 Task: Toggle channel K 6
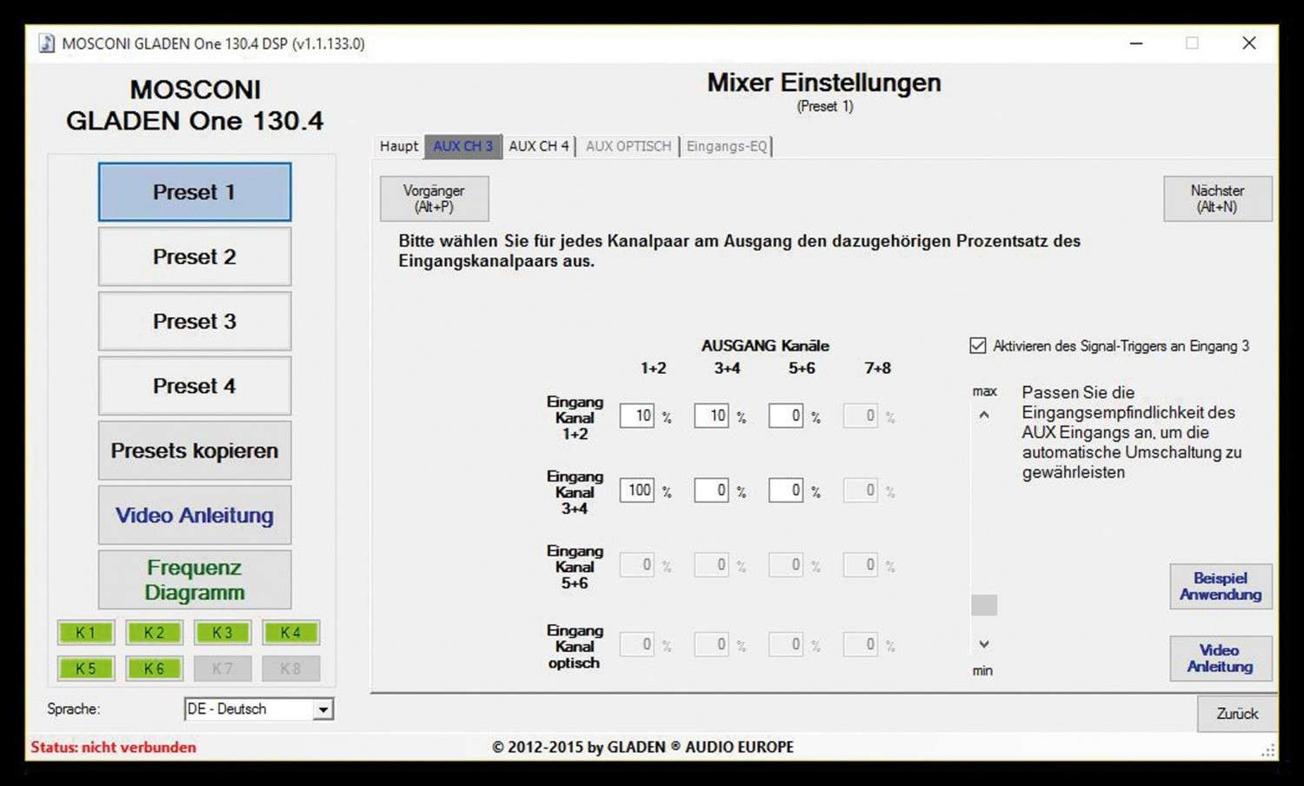(x=154, y=669)
